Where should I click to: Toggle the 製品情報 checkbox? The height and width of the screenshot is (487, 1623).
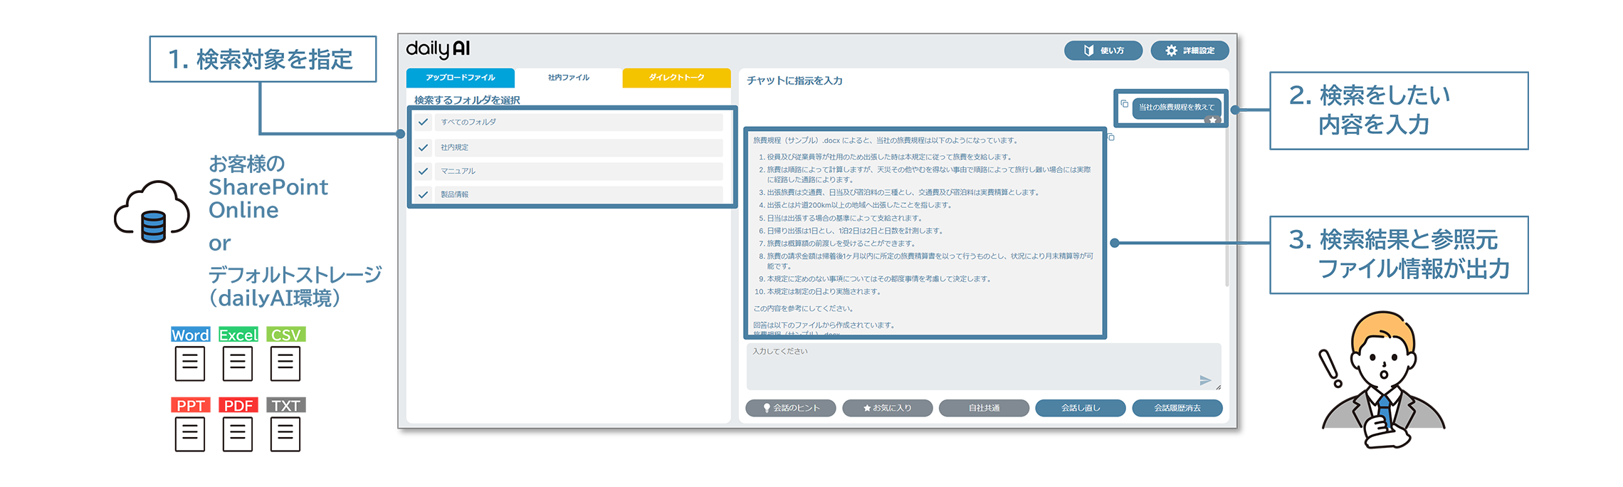[424, 194]
